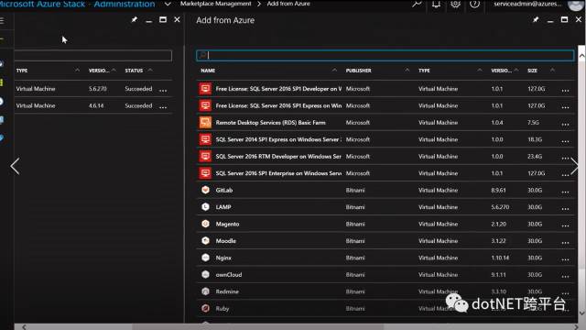Focus the Marketplace Management filter field
Screen dimensions: 586x330
[93, 55]
